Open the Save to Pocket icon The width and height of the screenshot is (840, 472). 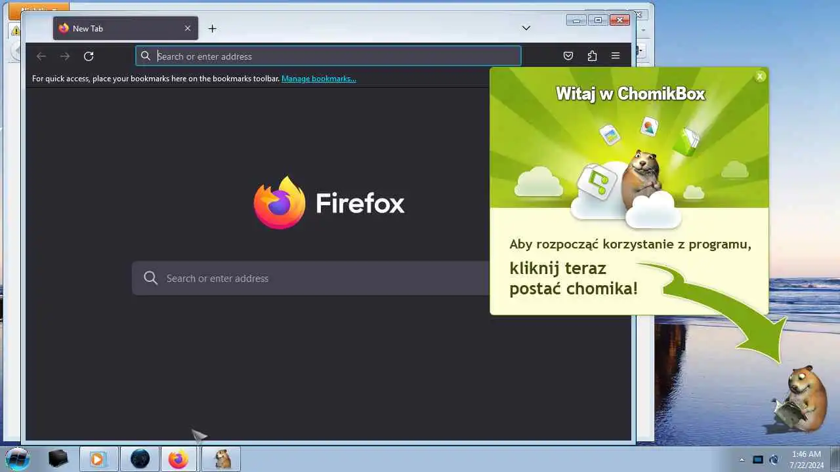point(568,56)
